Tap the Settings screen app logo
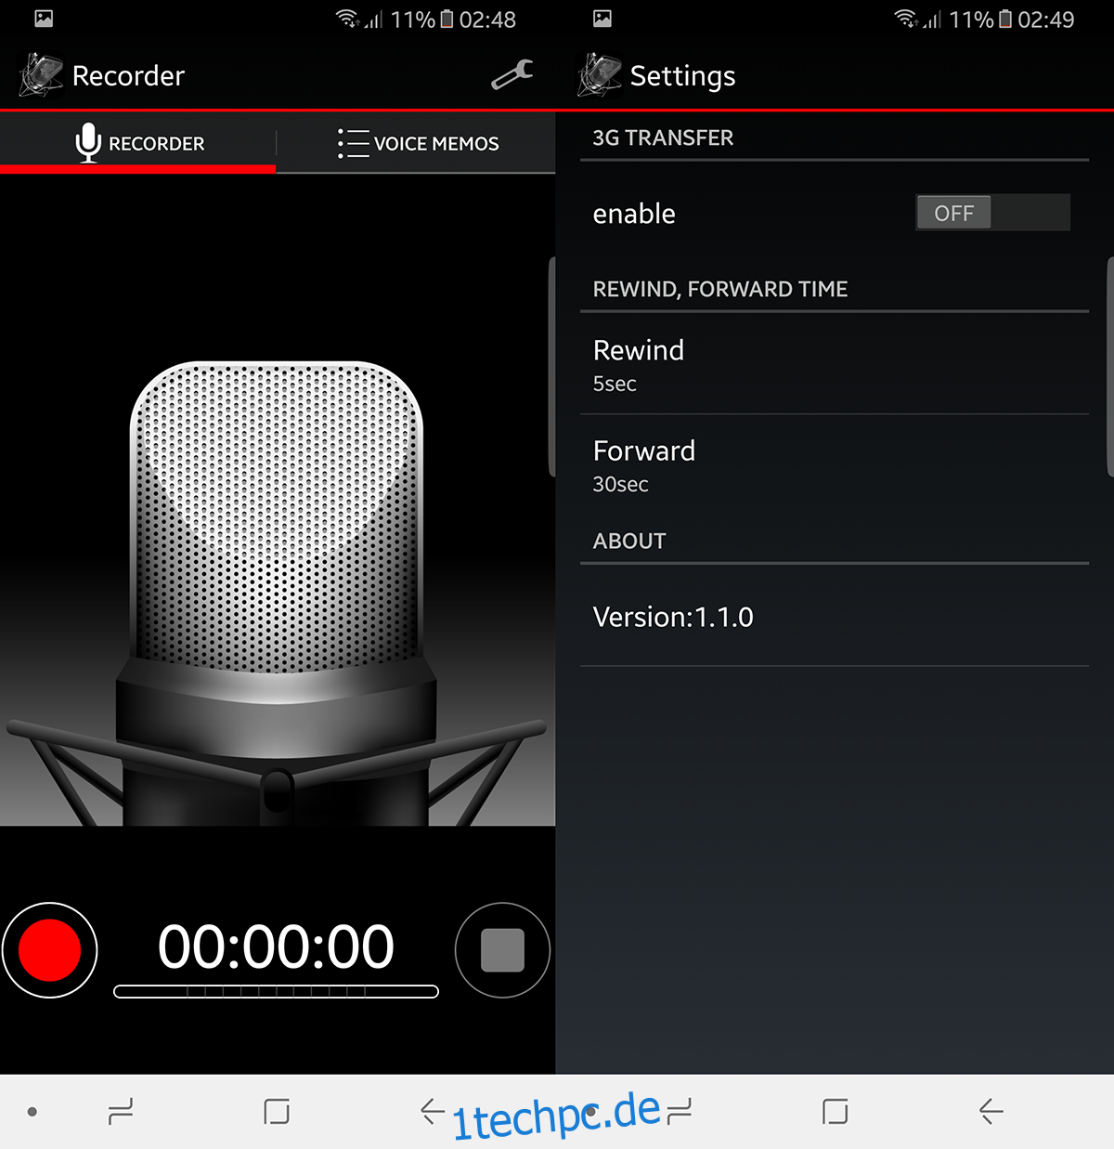 (x=599, y=75)
